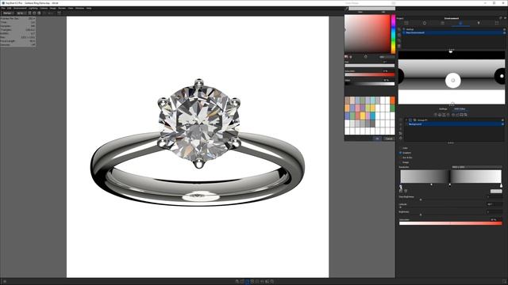Click the highlighted blue icon in the bottom toolbar

click(247, 282)
